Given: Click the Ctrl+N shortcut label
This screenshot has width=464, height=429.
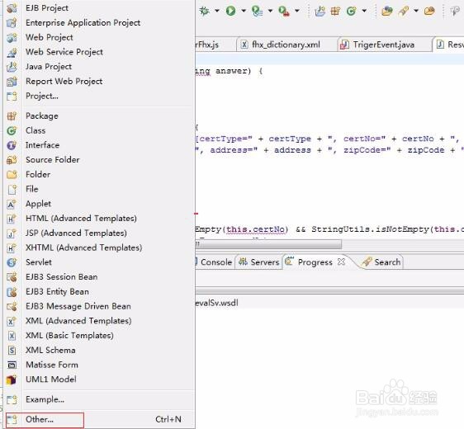Looking at the screenshot, I should [x=168, y=419].
